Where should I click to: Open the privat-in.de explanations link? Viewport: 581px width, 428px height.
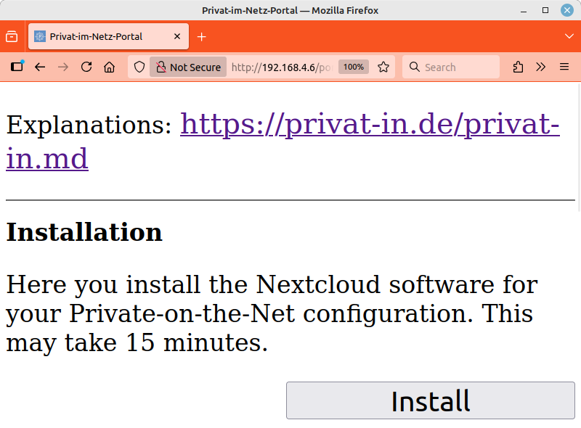[369, 125]
